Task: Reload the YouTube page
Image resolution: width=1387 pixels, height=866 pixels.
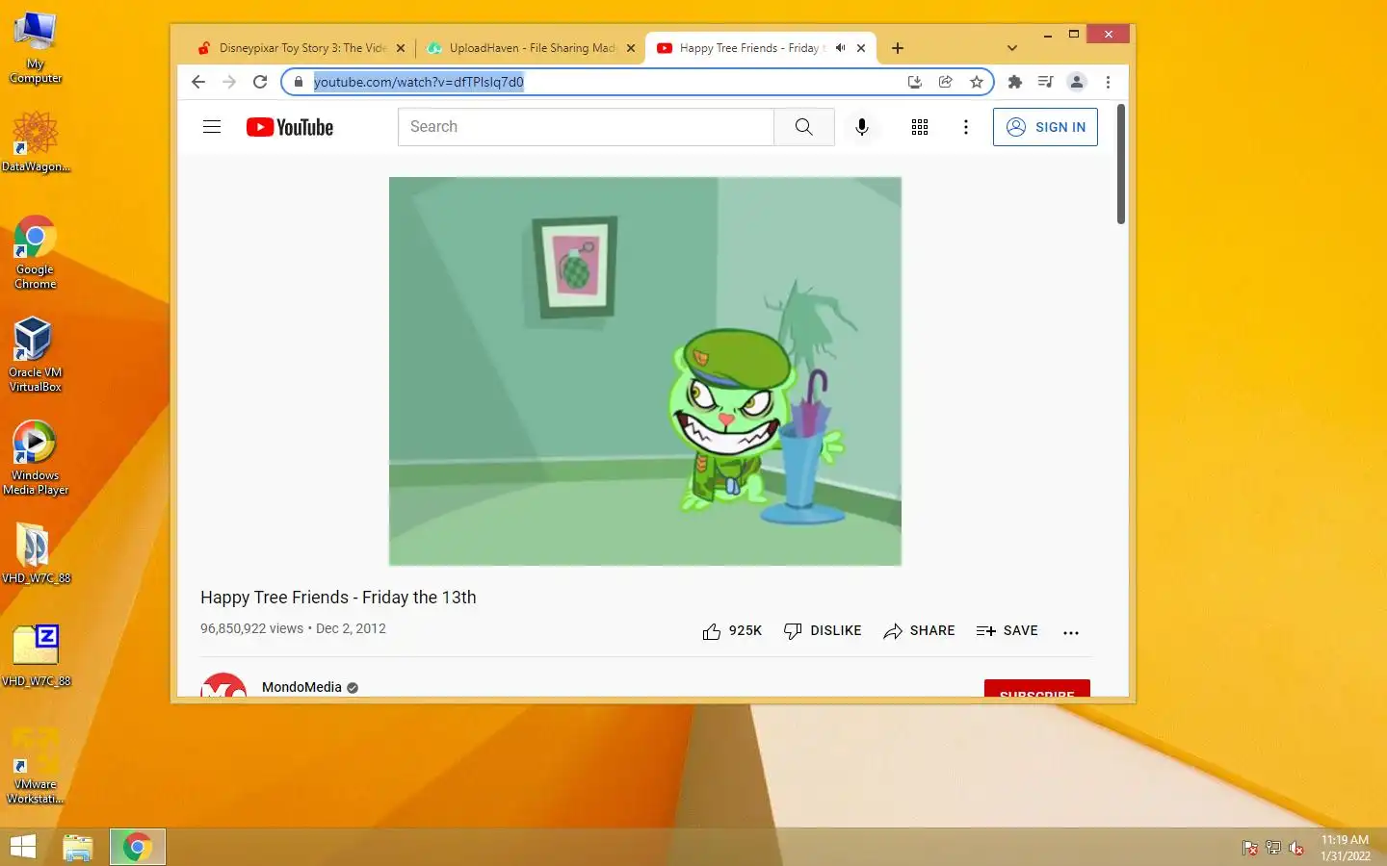Action: pos(260,82)
